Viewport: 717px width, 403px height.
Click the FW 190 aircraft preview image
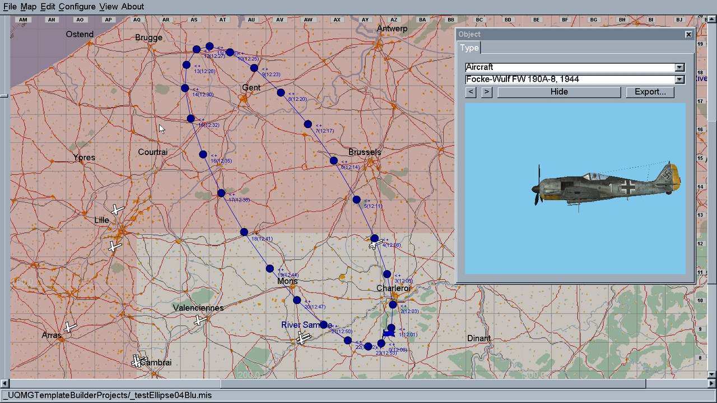pos(575,188)
